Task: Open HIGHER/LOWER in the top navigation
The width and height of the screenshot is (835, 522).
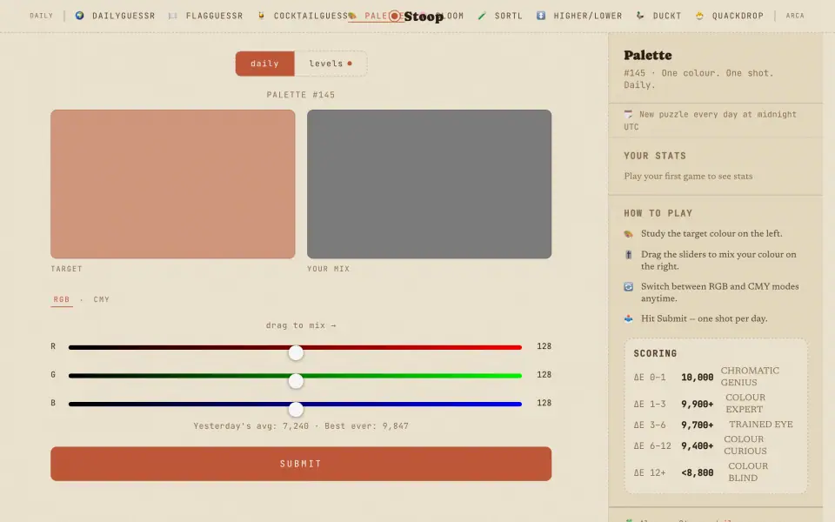Action: click(x=588, y=16)
